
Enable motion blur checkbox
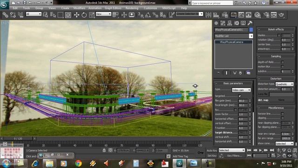pos(283,66)
